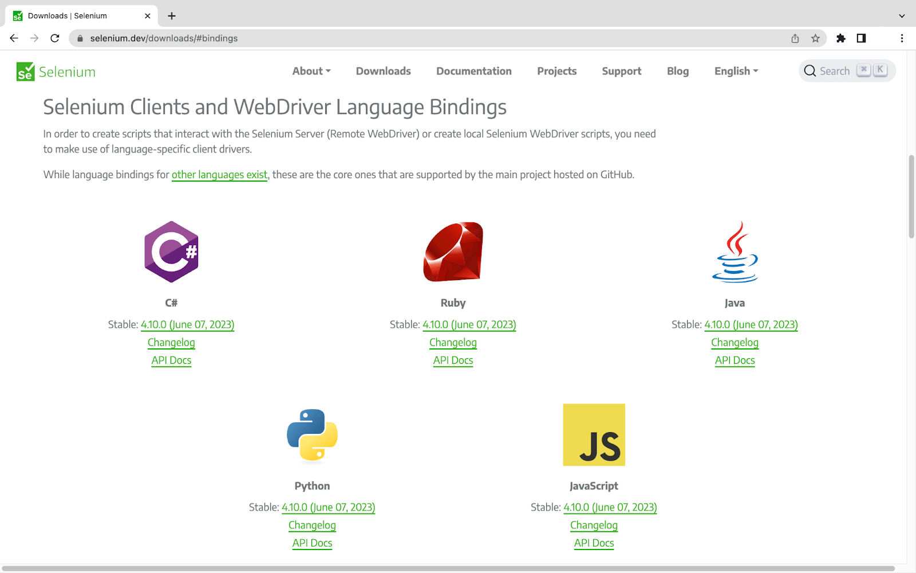Viewport: 916px width, 573px height.
Task: Follow the other languages exist link
Action: click(x=220, y=175)
